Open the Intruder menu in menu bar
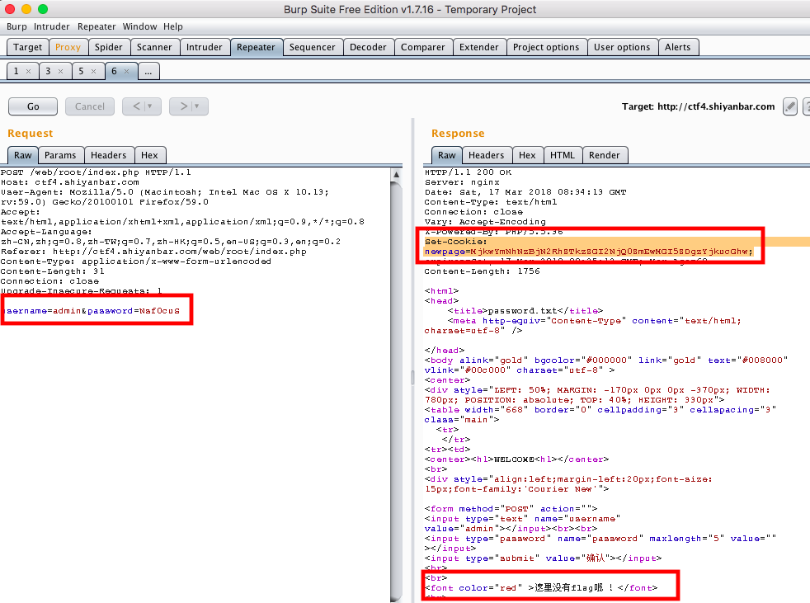 coord(52,26)
